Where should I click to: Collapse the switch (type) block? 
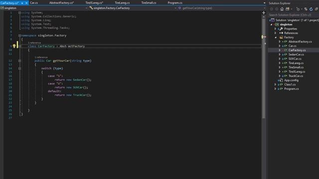coord(19,69)
